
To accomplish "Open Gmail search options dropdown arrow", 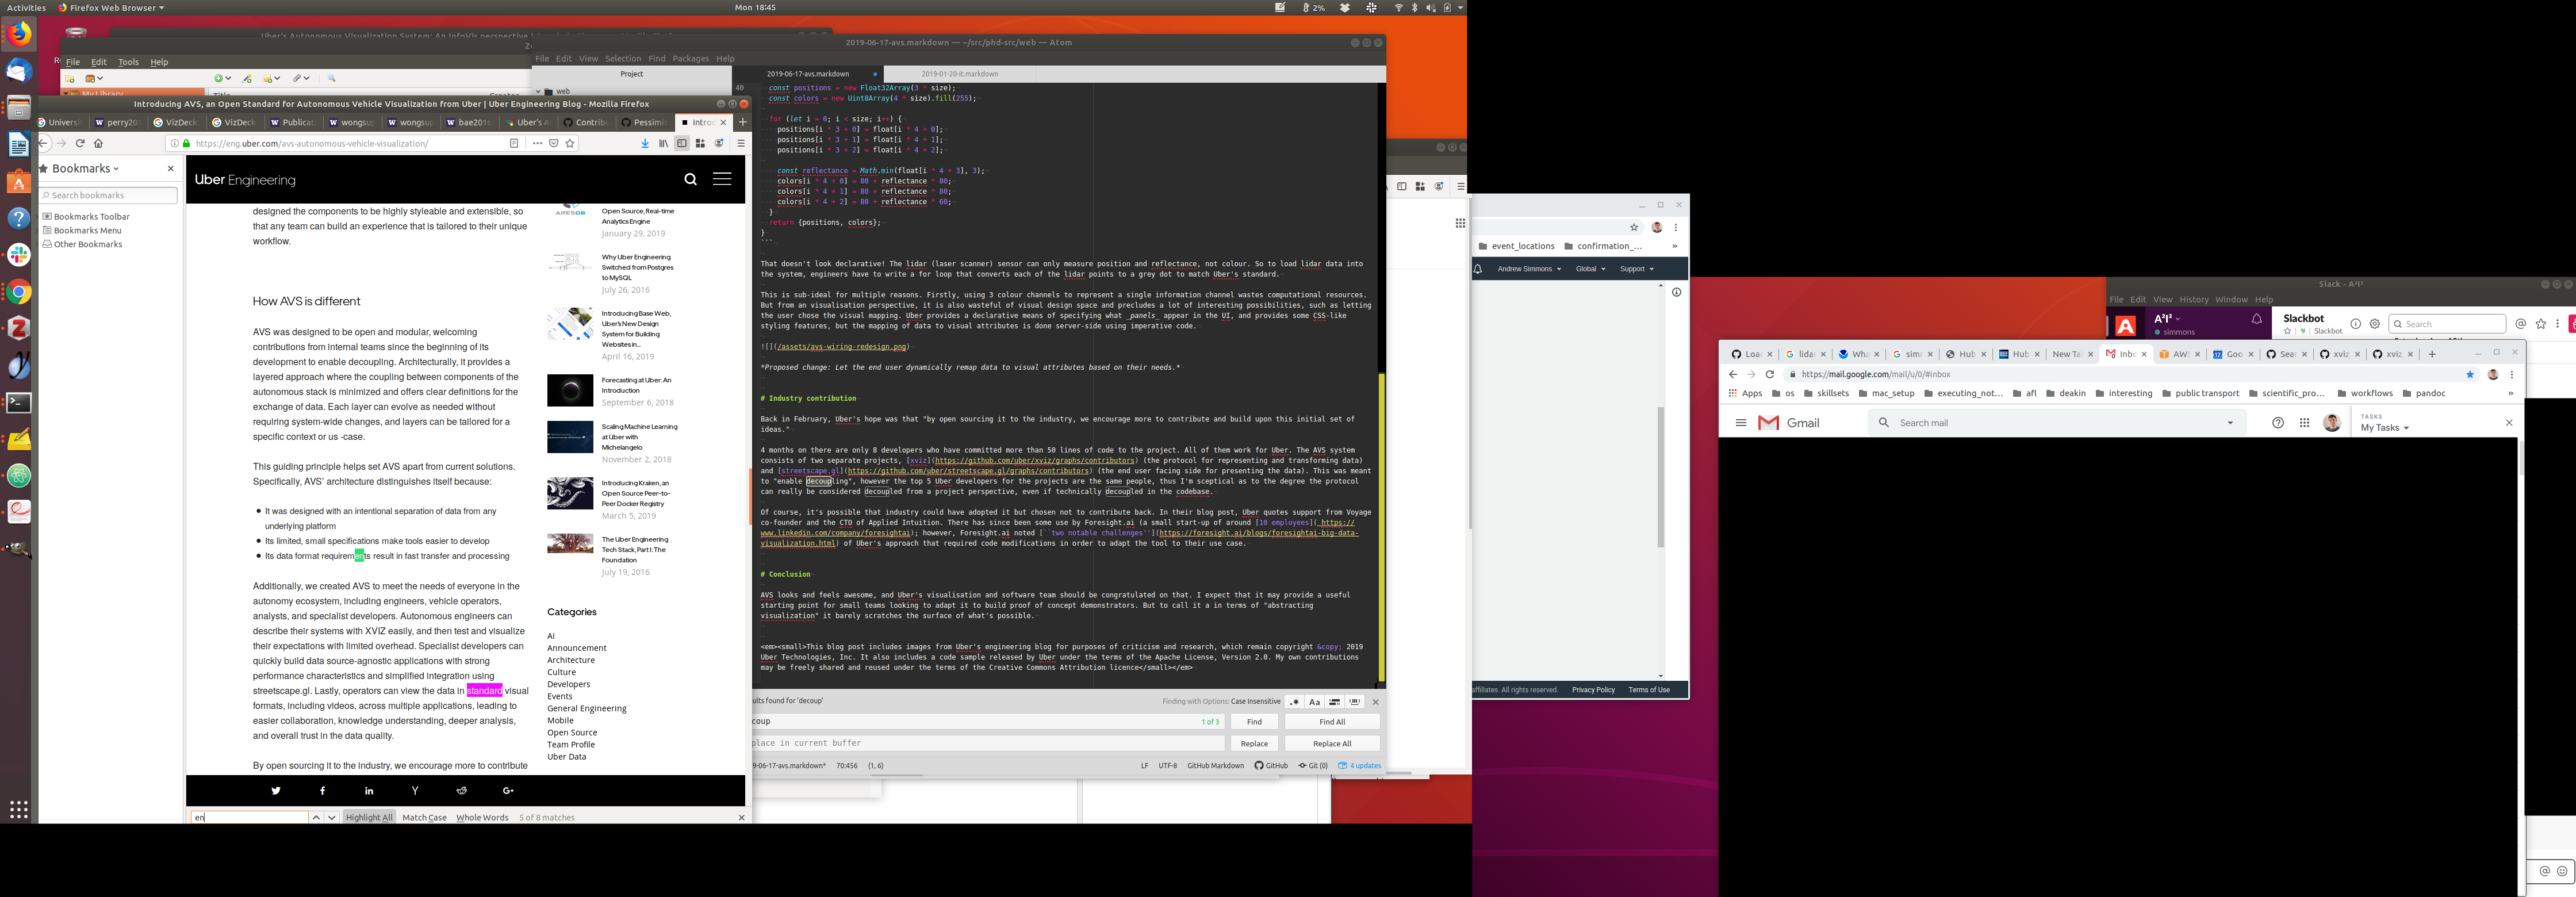I will [x=2230, y=423].
